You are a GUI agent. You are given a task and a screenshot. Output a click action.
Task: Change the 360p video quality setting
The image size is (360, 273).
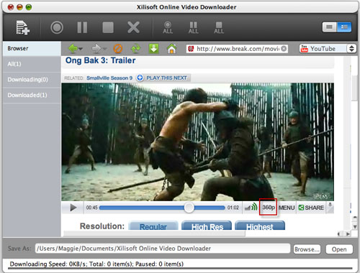(269, 208)
